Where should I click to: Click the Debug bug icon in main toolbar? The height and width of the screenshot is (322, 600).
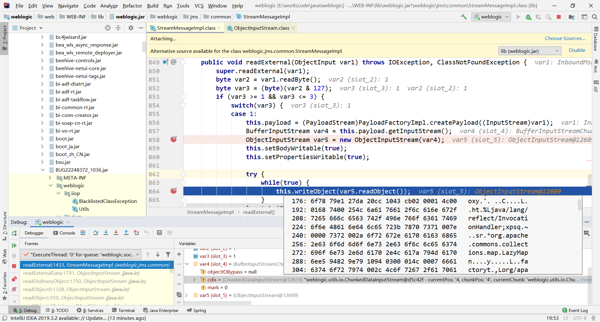coord(528,17)
